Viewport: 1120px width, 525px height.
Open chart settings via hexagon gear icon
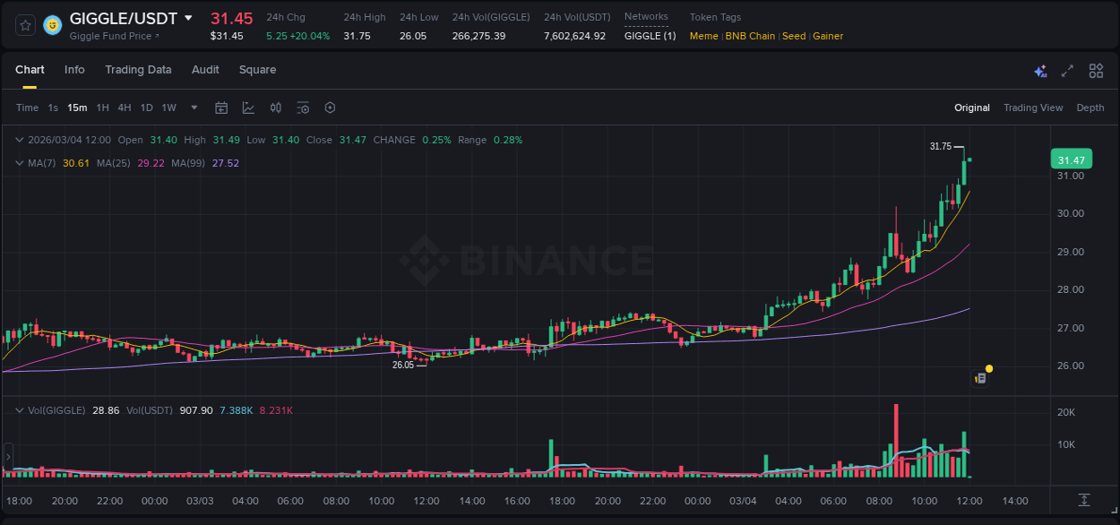[x=330, y=108]
